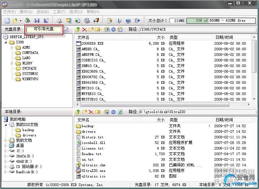Click the Exit door icon in toolbar
The image size is (259, 189).
[137, 21]
